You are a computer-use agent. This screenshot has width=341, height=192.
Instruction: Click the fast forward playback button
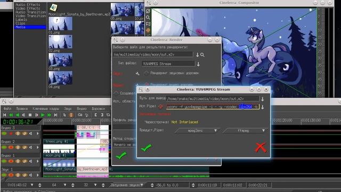pyautogui.click(x=49, y=115)
